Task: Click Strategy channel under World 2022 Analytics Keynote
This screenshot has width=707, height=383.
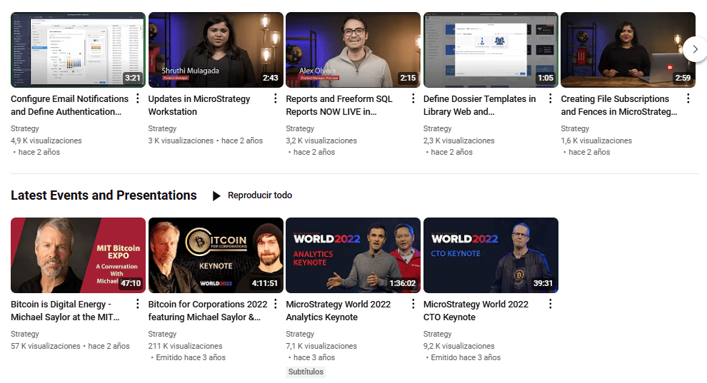Action: click(x=300, y=334)
